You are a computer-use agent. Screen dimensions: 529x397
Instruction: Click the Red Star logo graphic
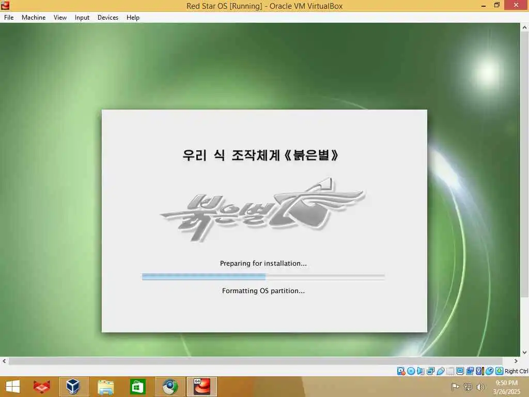tap(262, 210)
